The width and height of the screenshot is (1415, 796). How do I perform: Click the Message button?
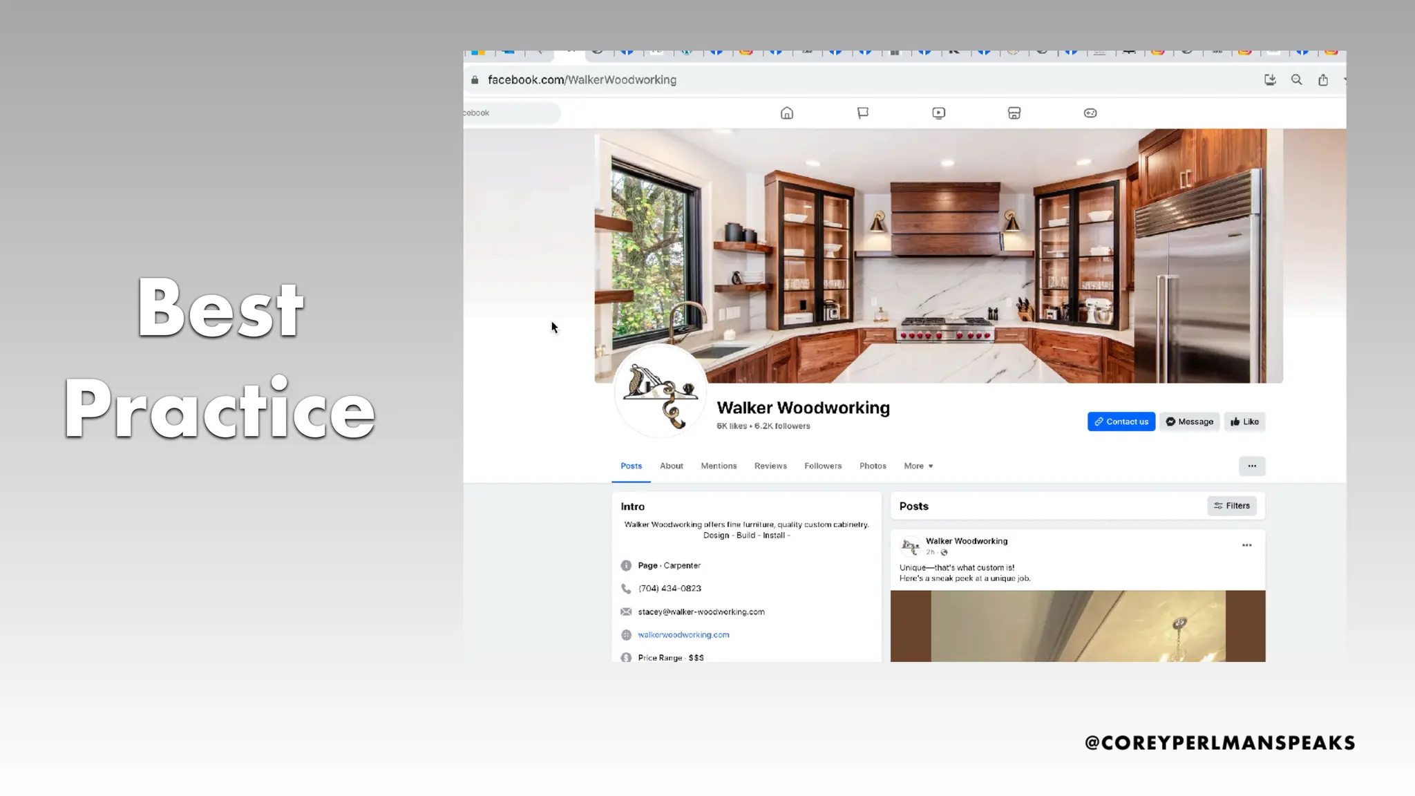1189,421
